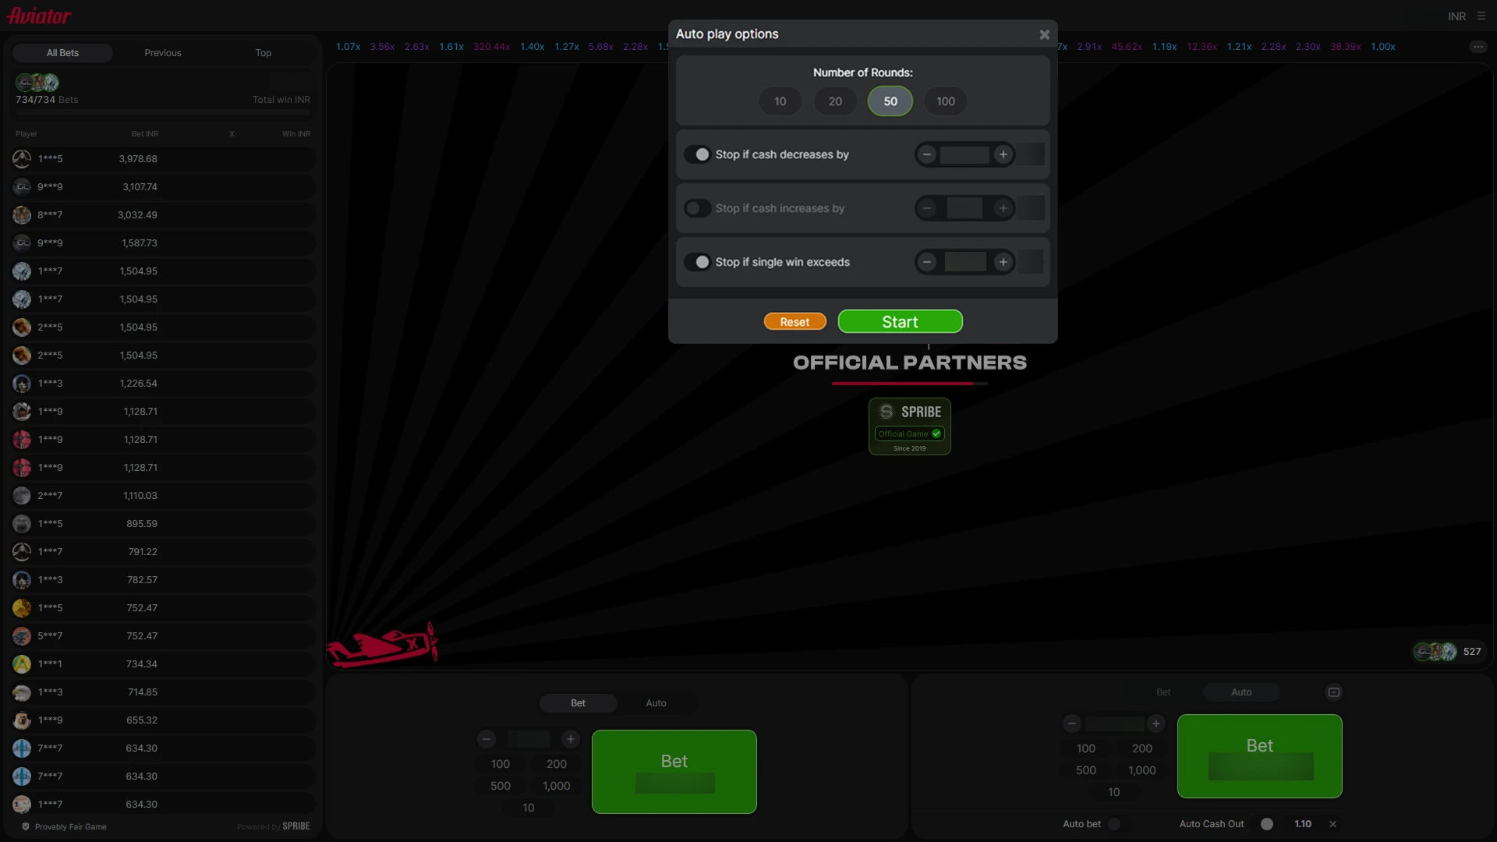View the Previous bets tab
Image resolution: width=1497 pixels, height=842 pixels.
[163, 52]
